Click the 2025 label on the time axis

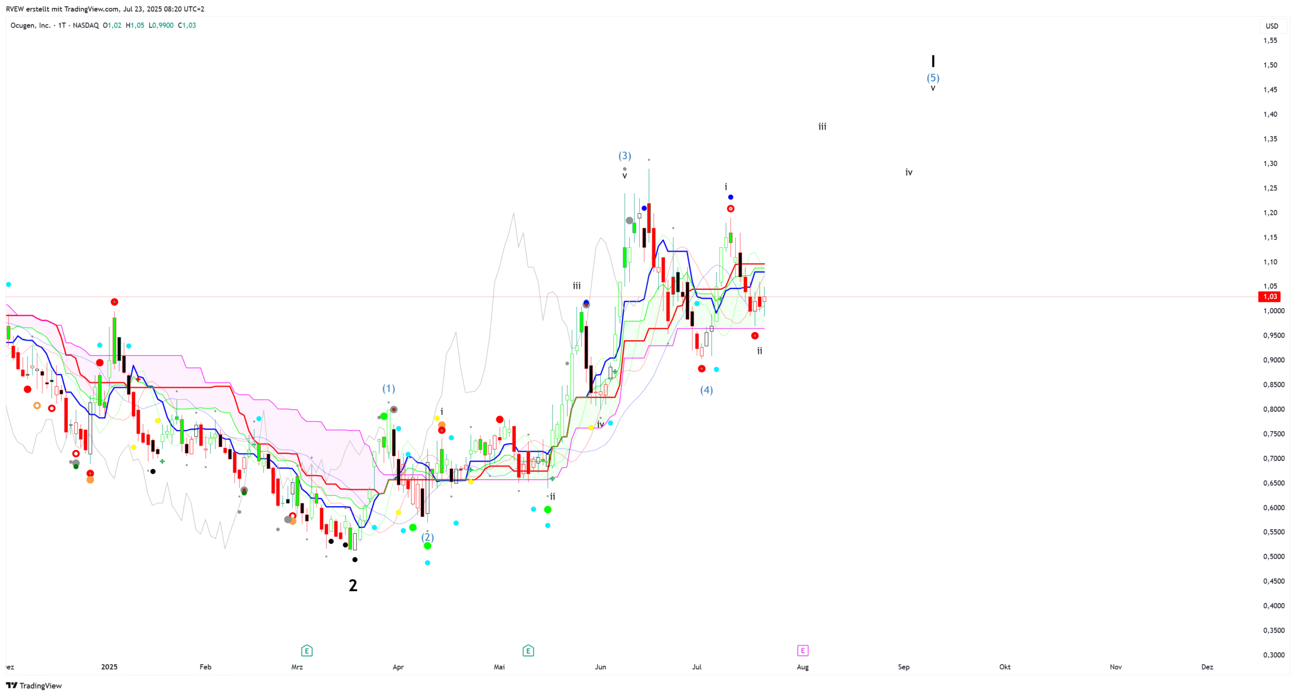(x=109, y=667)
